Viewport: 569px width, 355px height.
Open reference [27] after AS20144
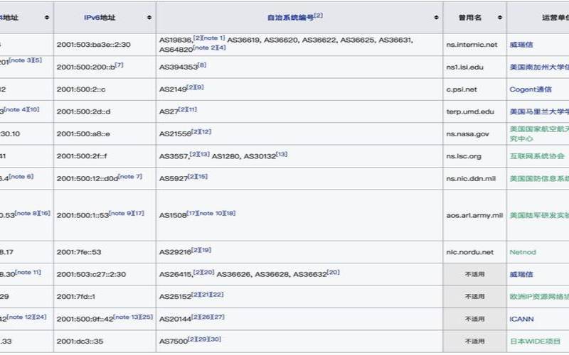218,317
